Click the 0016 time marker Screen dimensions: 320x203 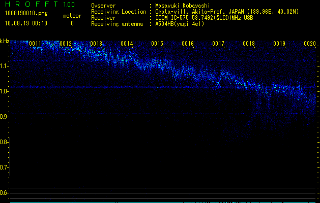188,44
